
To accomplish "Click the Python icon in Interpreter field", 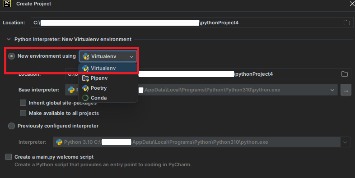I will point(59,142).
